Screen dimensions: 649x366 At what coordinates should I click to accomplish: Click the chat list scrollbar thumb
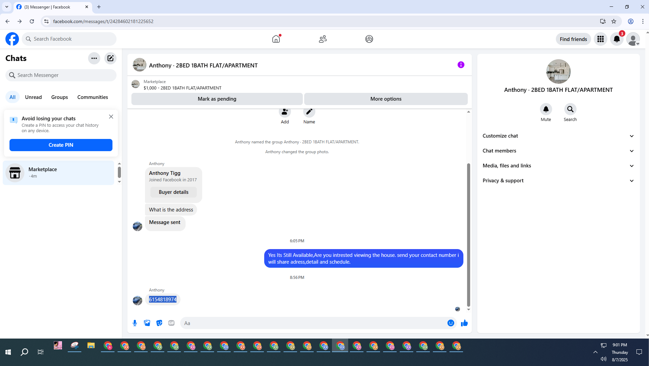119,172
